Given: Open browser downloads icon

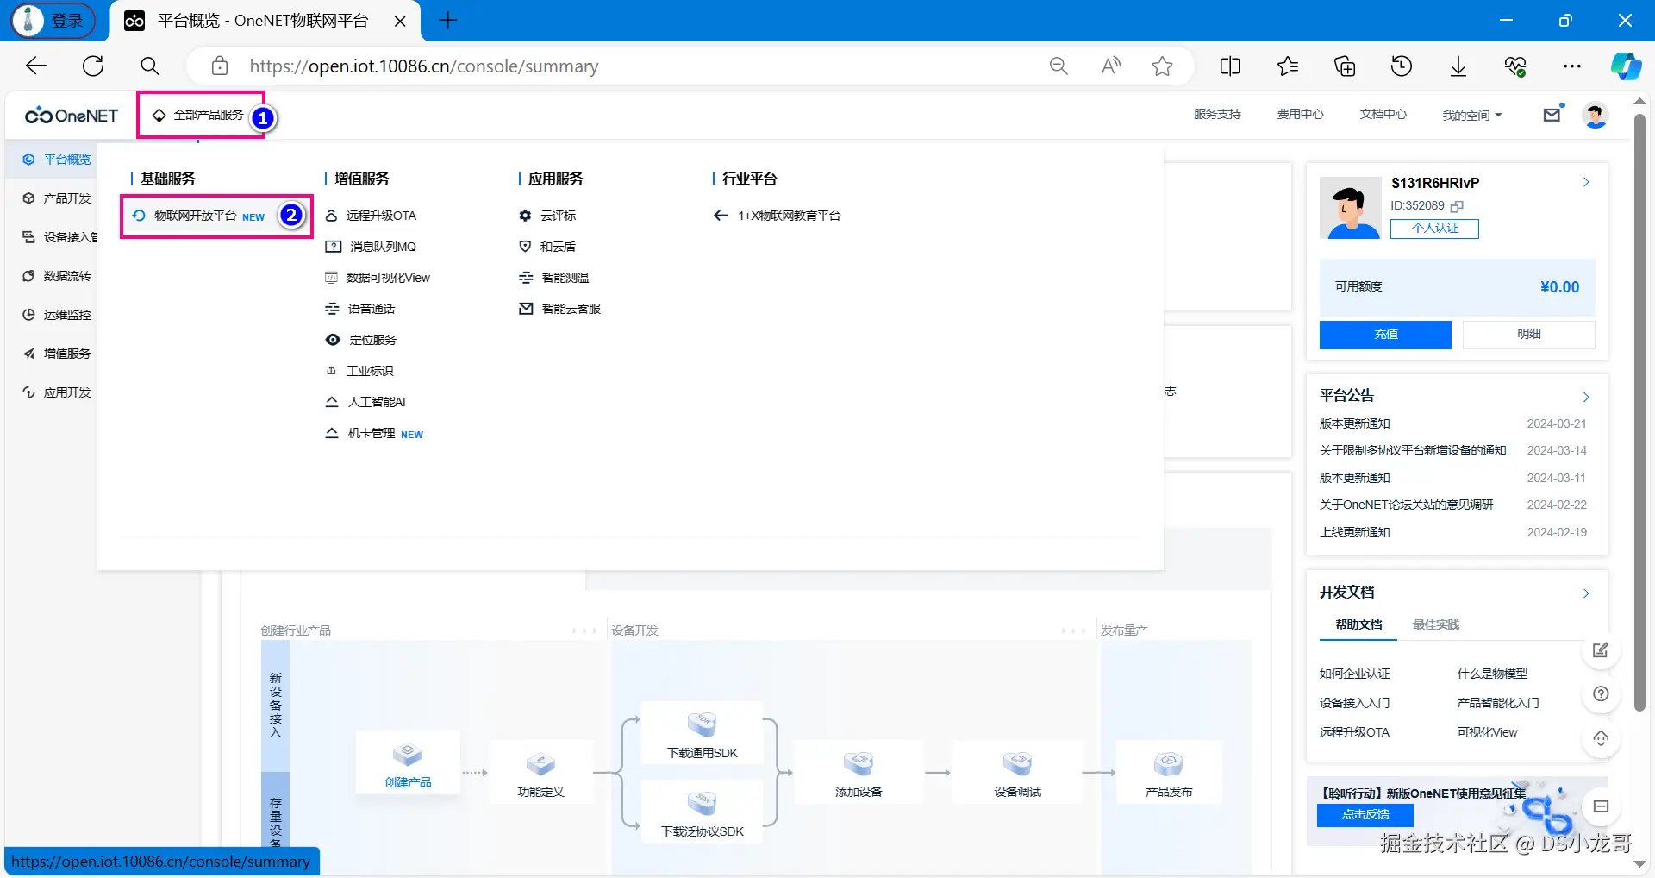Looking at the screenshot, I should (x=1458, y=66).
